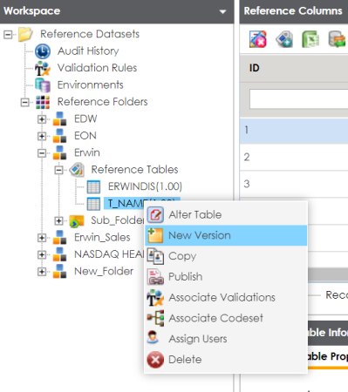Select row 3 in Reference Columns
Viewport: 348px width, 392px height.
click(294, 184)
